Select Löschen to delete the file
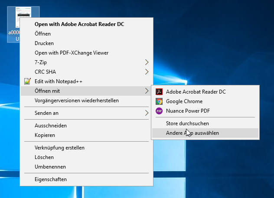The image size is (274, 198). point(87,157)
